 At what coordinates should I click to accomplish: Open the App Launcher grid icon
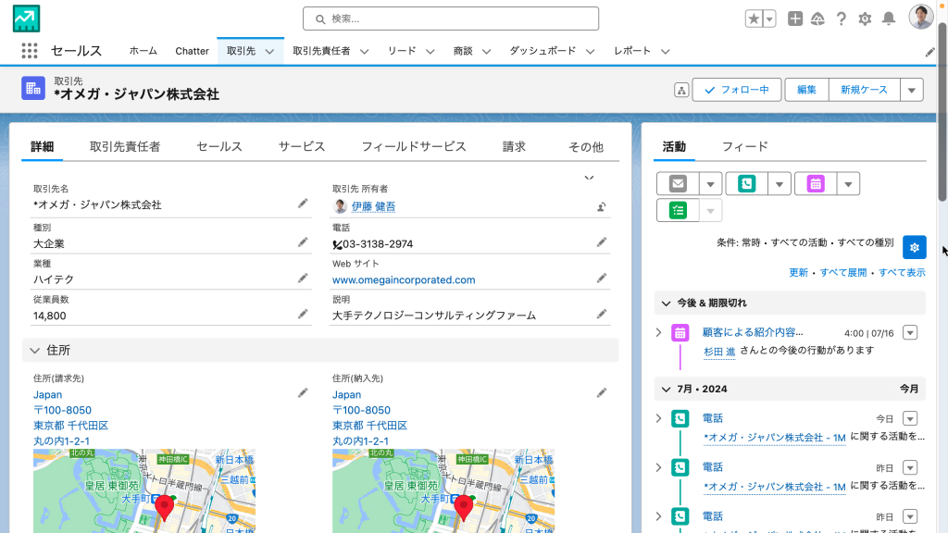(29, 51)
